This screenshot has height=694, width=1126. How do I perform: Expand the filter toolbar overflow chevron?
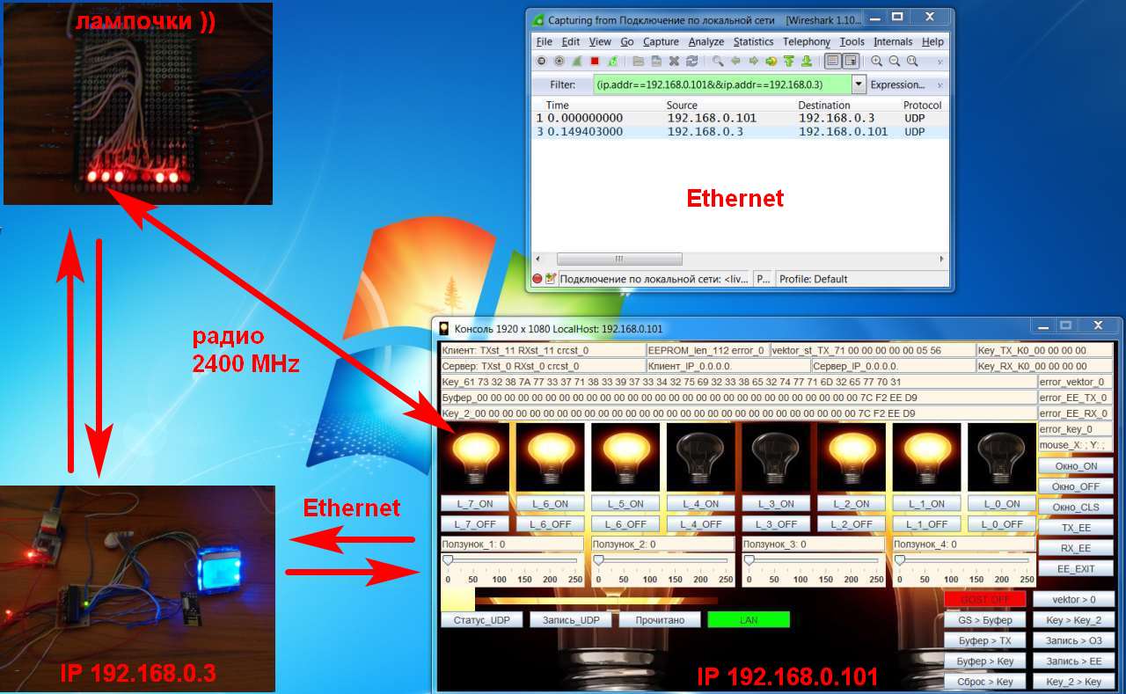tap(940, 84)
